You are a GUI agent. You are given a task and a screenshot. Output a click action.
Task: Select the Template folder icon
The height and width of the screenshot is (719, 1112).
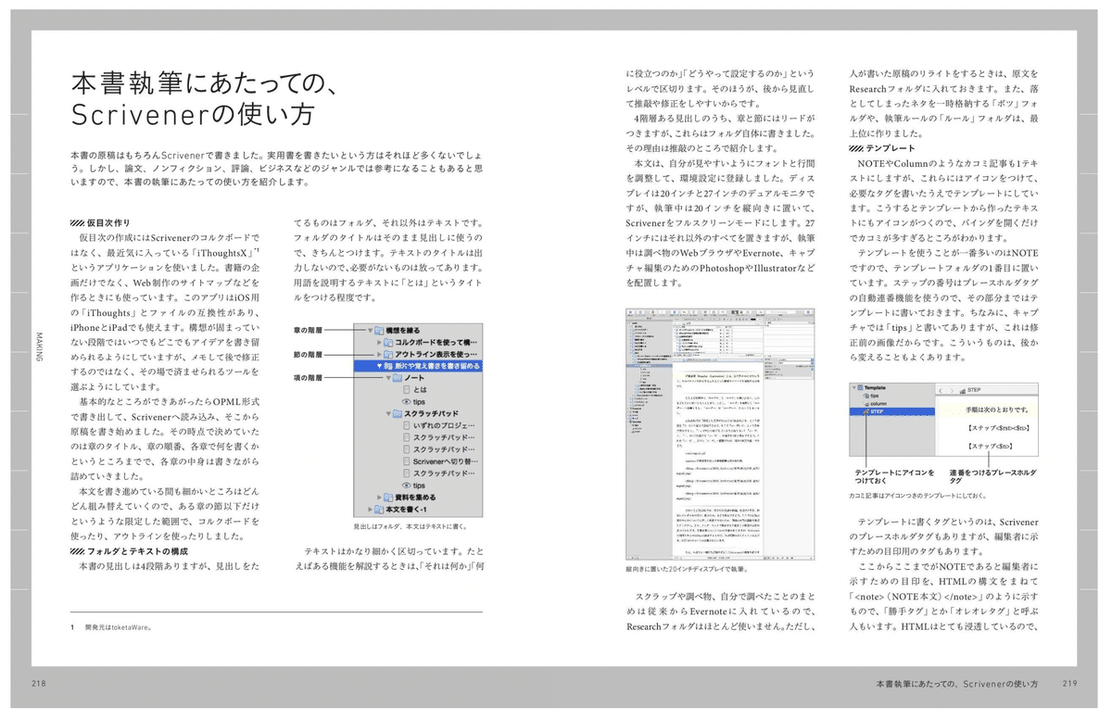(x=860, y=387)
